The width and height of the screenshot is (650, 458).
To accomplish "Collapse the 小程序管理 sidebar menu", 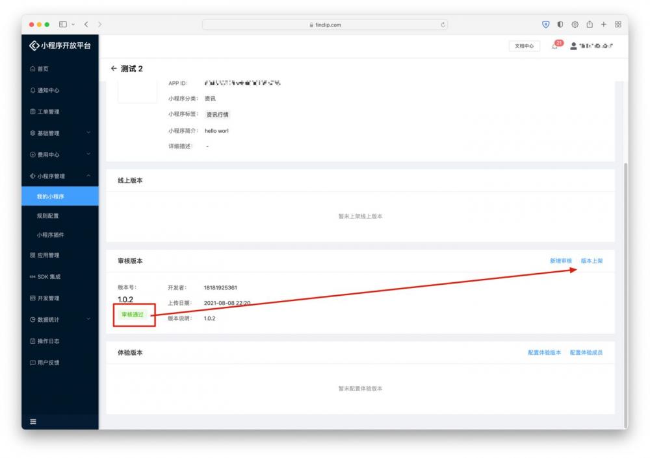I will tap(60, 176).
